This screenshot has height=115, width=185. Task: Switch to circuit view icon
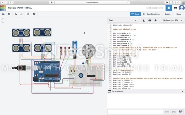[169, 8]
